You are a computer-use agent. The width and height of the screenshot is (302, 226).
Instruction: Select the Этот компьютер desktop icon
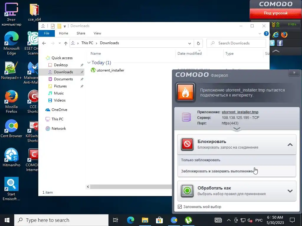[x=12, y=14]
